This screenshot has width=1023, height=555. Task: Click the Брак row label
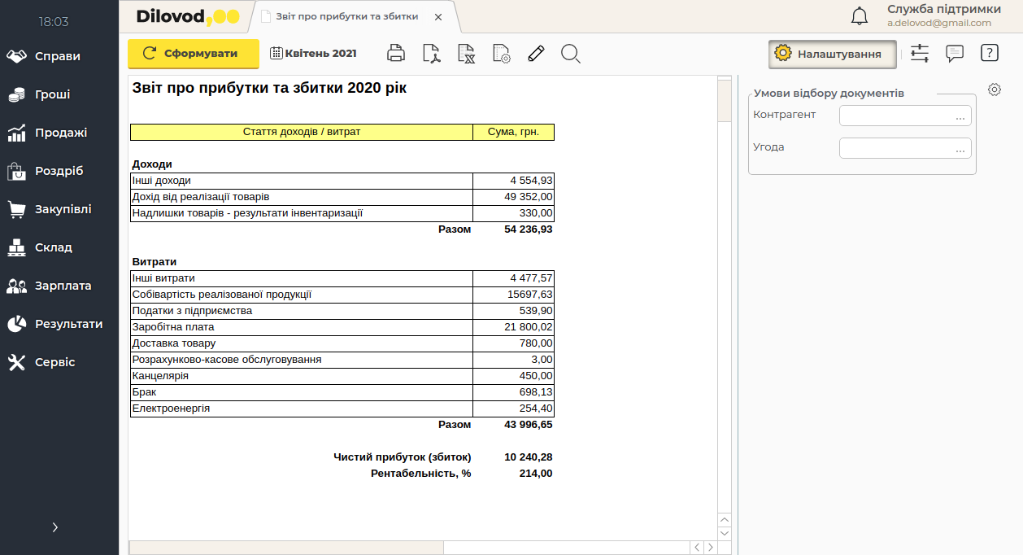tap(144, 392)
